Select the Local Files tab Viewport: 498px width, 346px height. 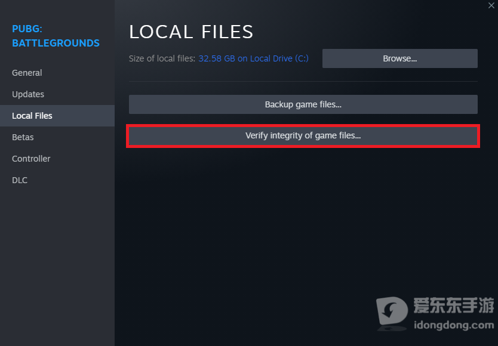coord(57,116)
